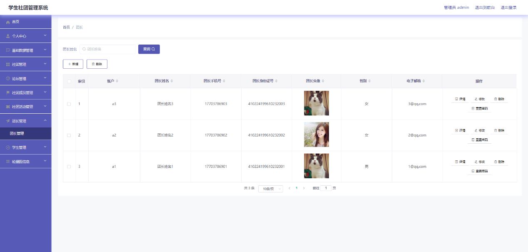Click 管理员 admin in top bar
Viewport: 528px width, 252px height.
click(x=456, y=7)
